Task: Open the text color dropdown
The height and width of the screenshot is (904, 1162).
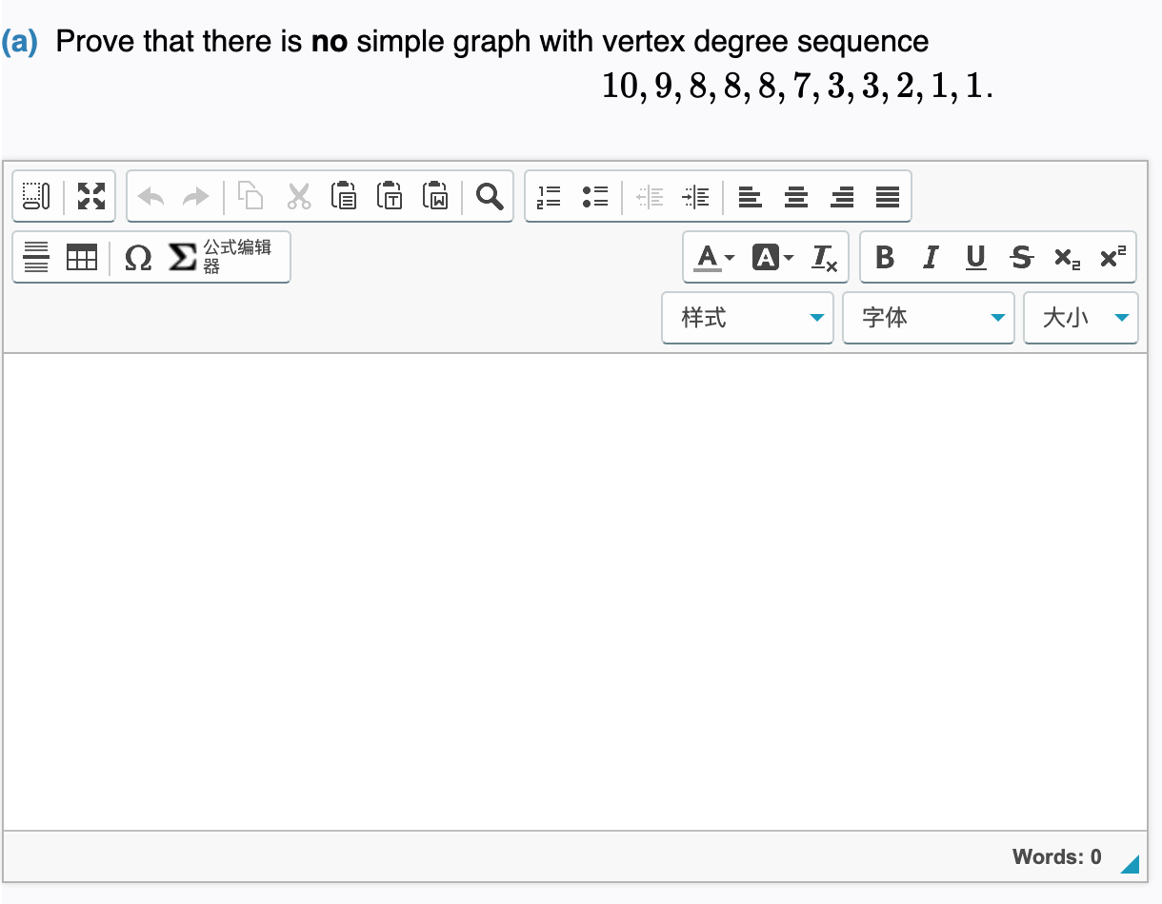Action: pos(714,257)
